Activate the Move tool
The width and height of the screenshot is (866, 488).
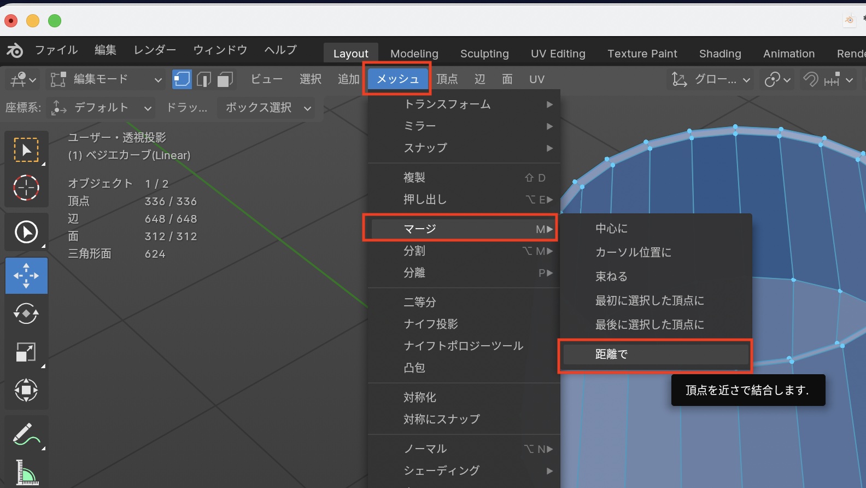point(26,276)
